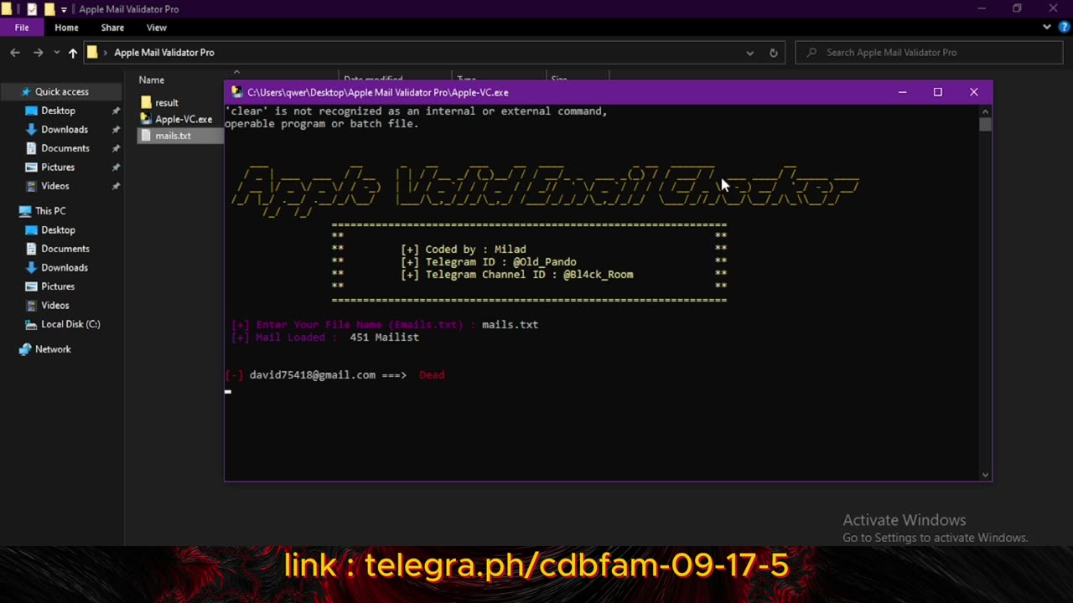Open Desktop under Quick access

coord(58,111)
